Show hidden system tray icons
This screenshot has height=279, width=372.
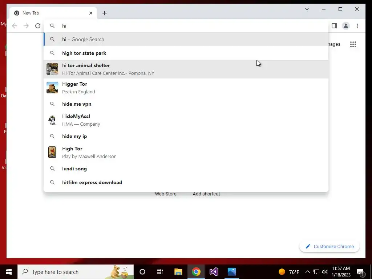307,272
